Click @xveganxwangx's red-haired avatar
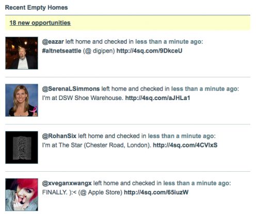Screen dimensions: 256x214 pyautogui.click(x=22, y=194)
